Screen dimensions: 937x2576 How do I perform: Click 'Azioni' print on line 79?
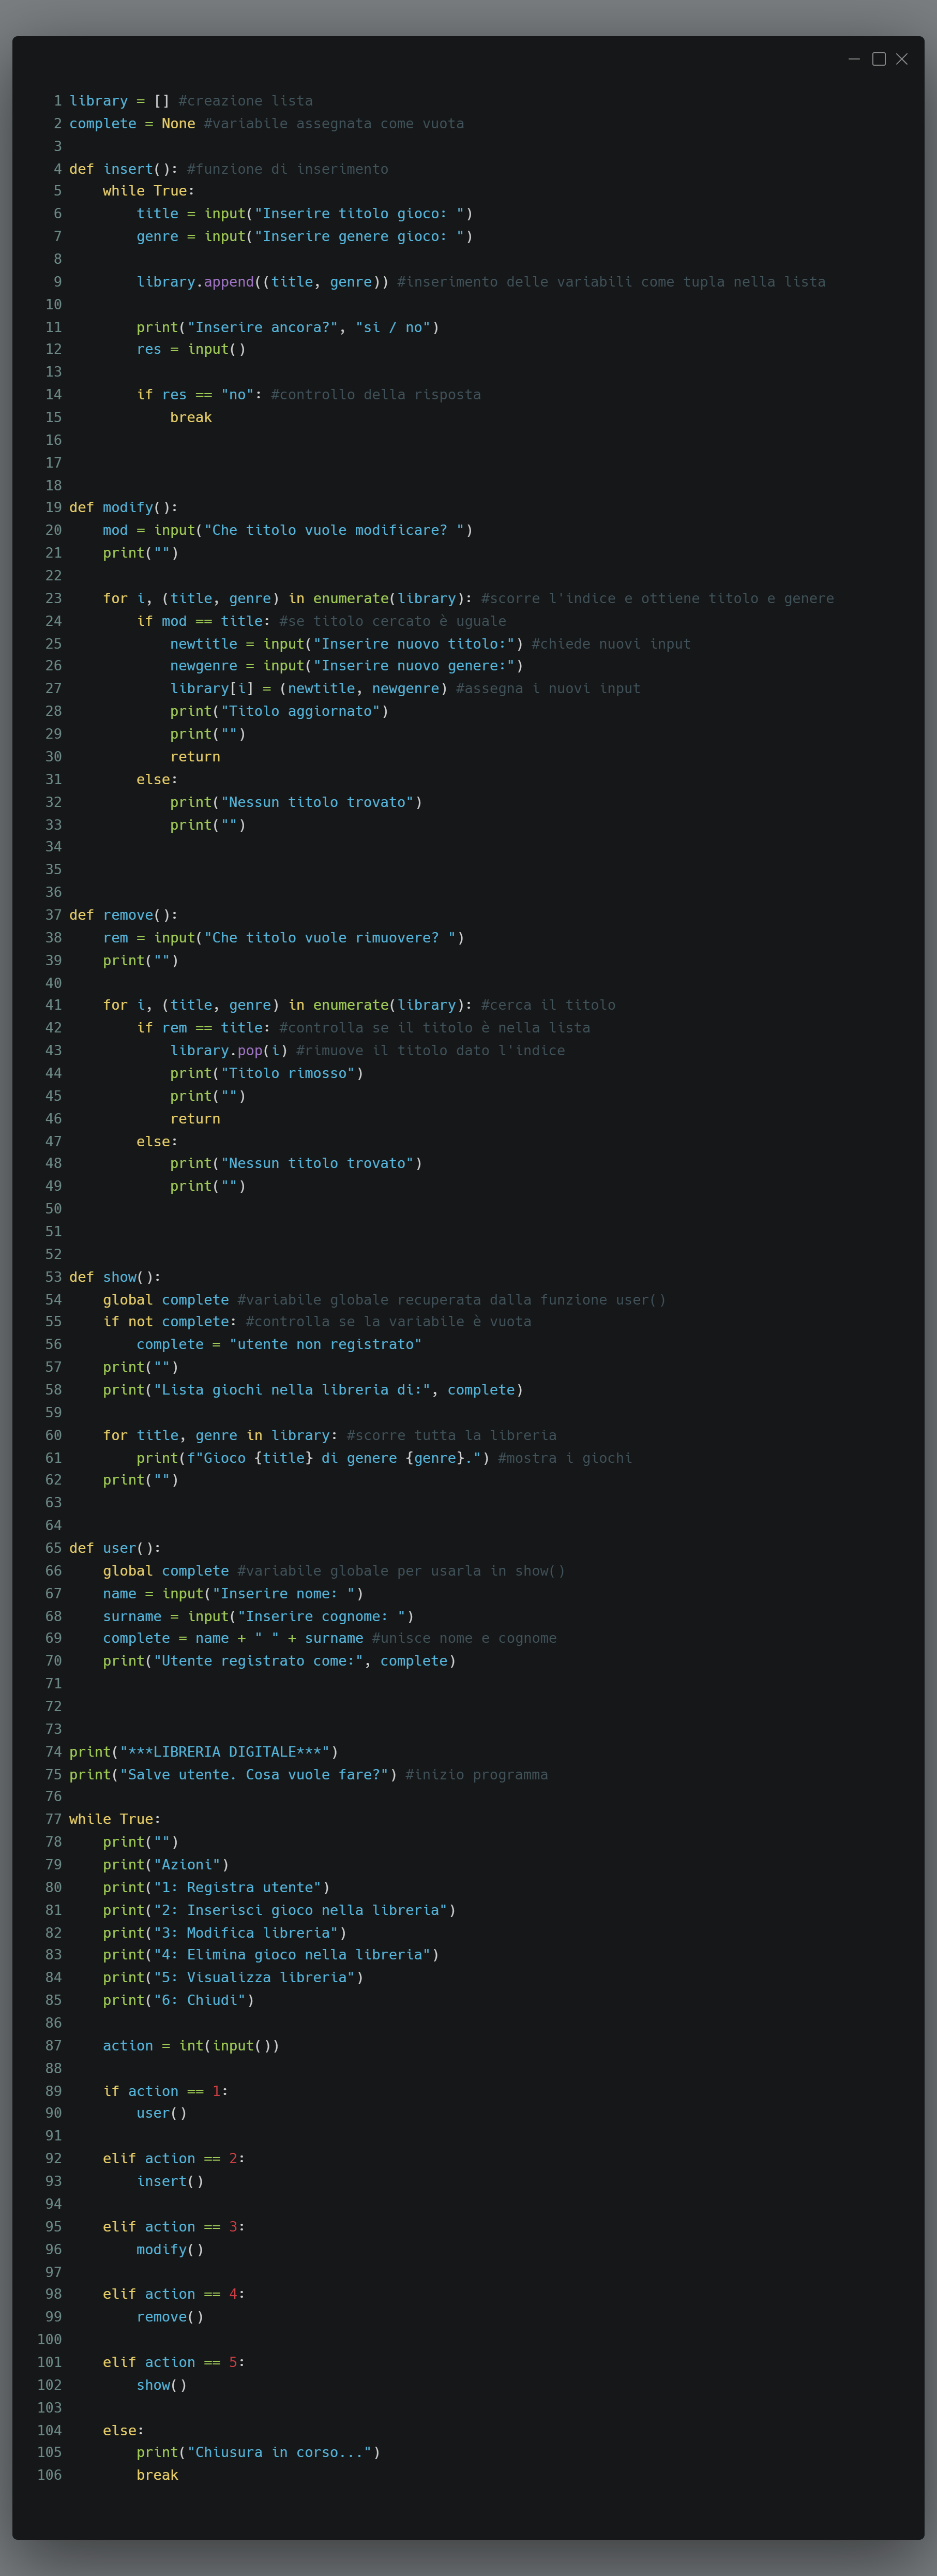pos(166,1865)
